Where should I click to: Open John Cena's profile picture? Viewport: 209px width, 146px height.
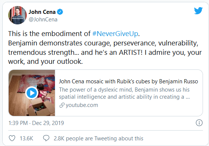17,15
